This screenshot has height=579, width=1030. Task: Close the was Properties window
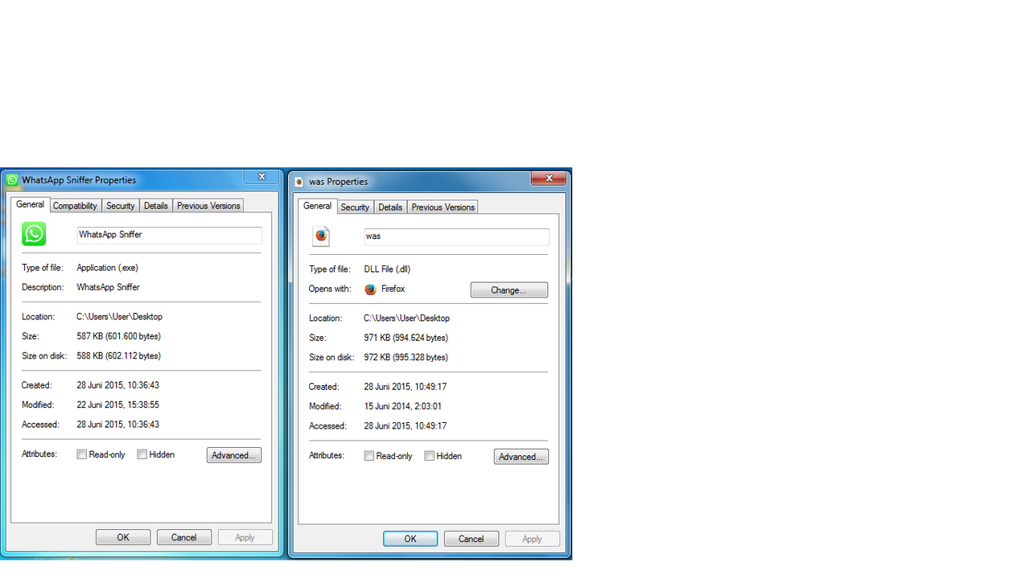(549, 178)
